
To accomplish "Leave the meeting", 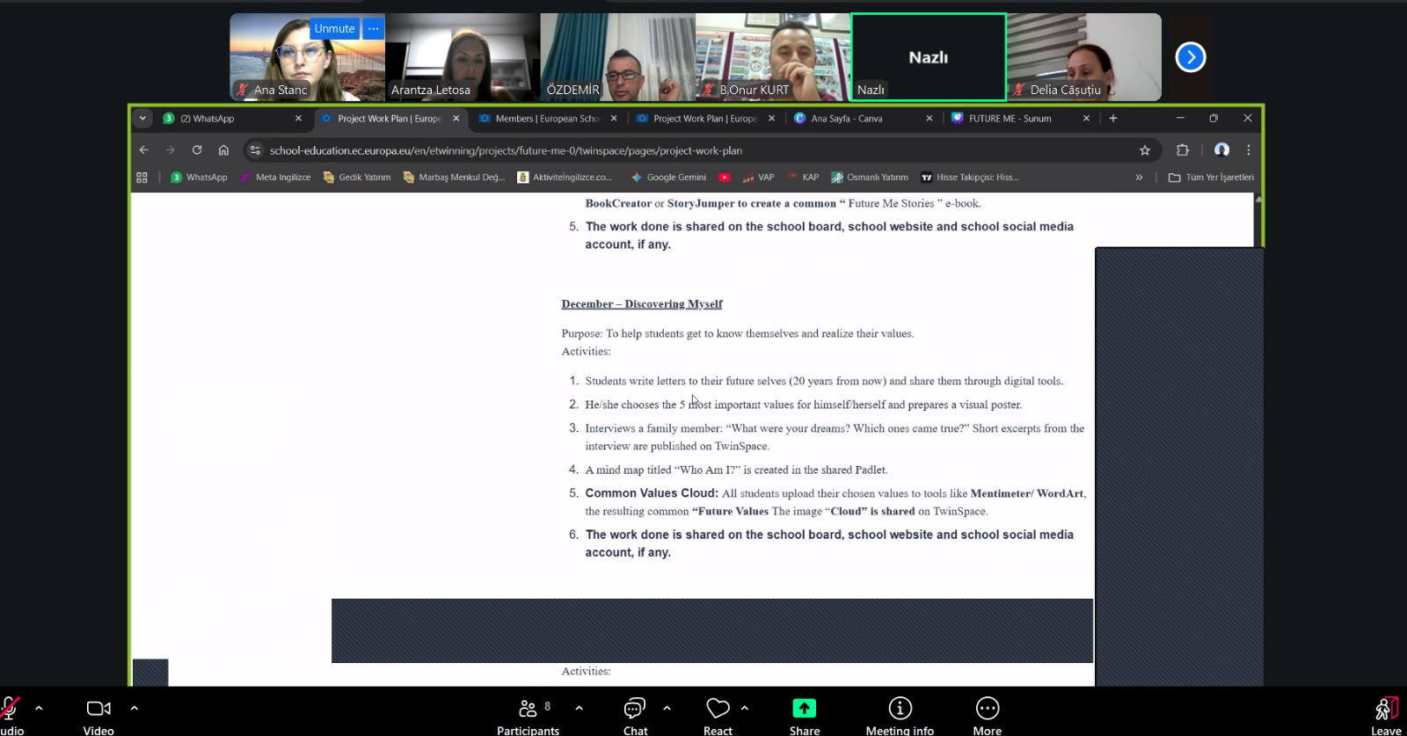I will (1386, 715).
